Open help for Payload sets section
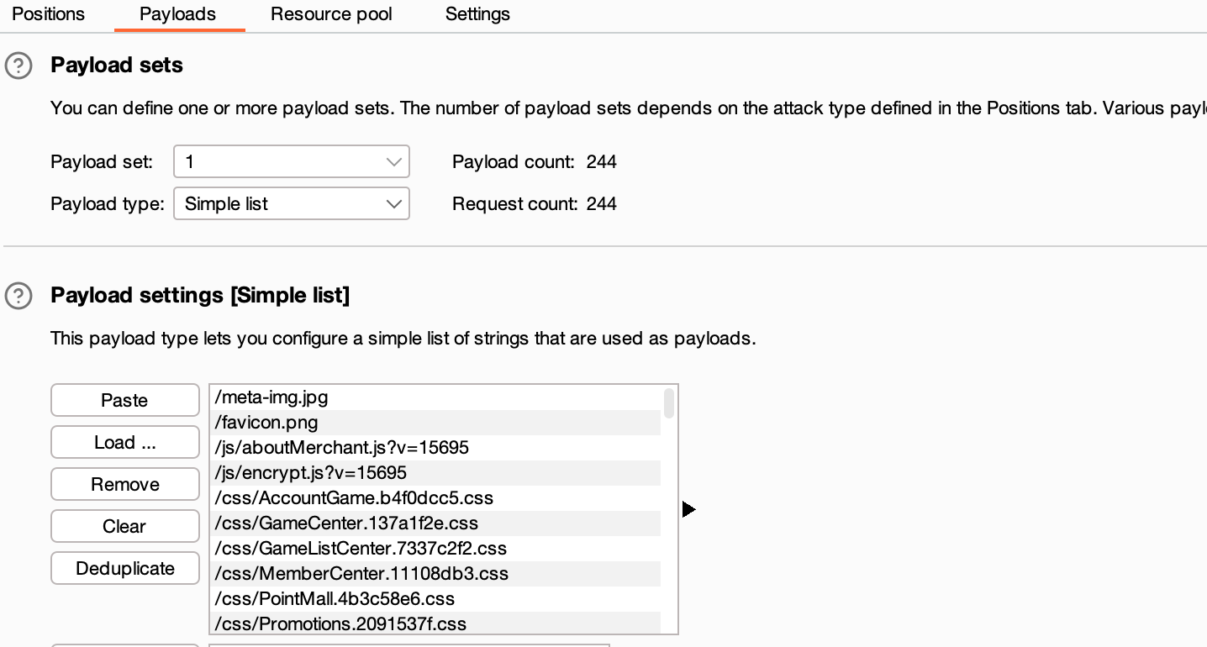The image size is (1207, 647). (18, 66)
